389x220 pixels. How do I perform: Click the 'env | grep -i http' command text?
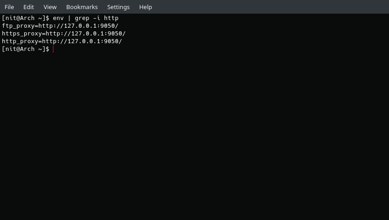86,18
